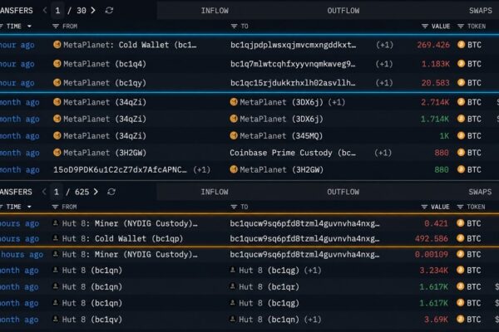Refresh the bottom transfers table (1/625)
This screenshot has width=499, height=332.
click(x=111, y=192)
